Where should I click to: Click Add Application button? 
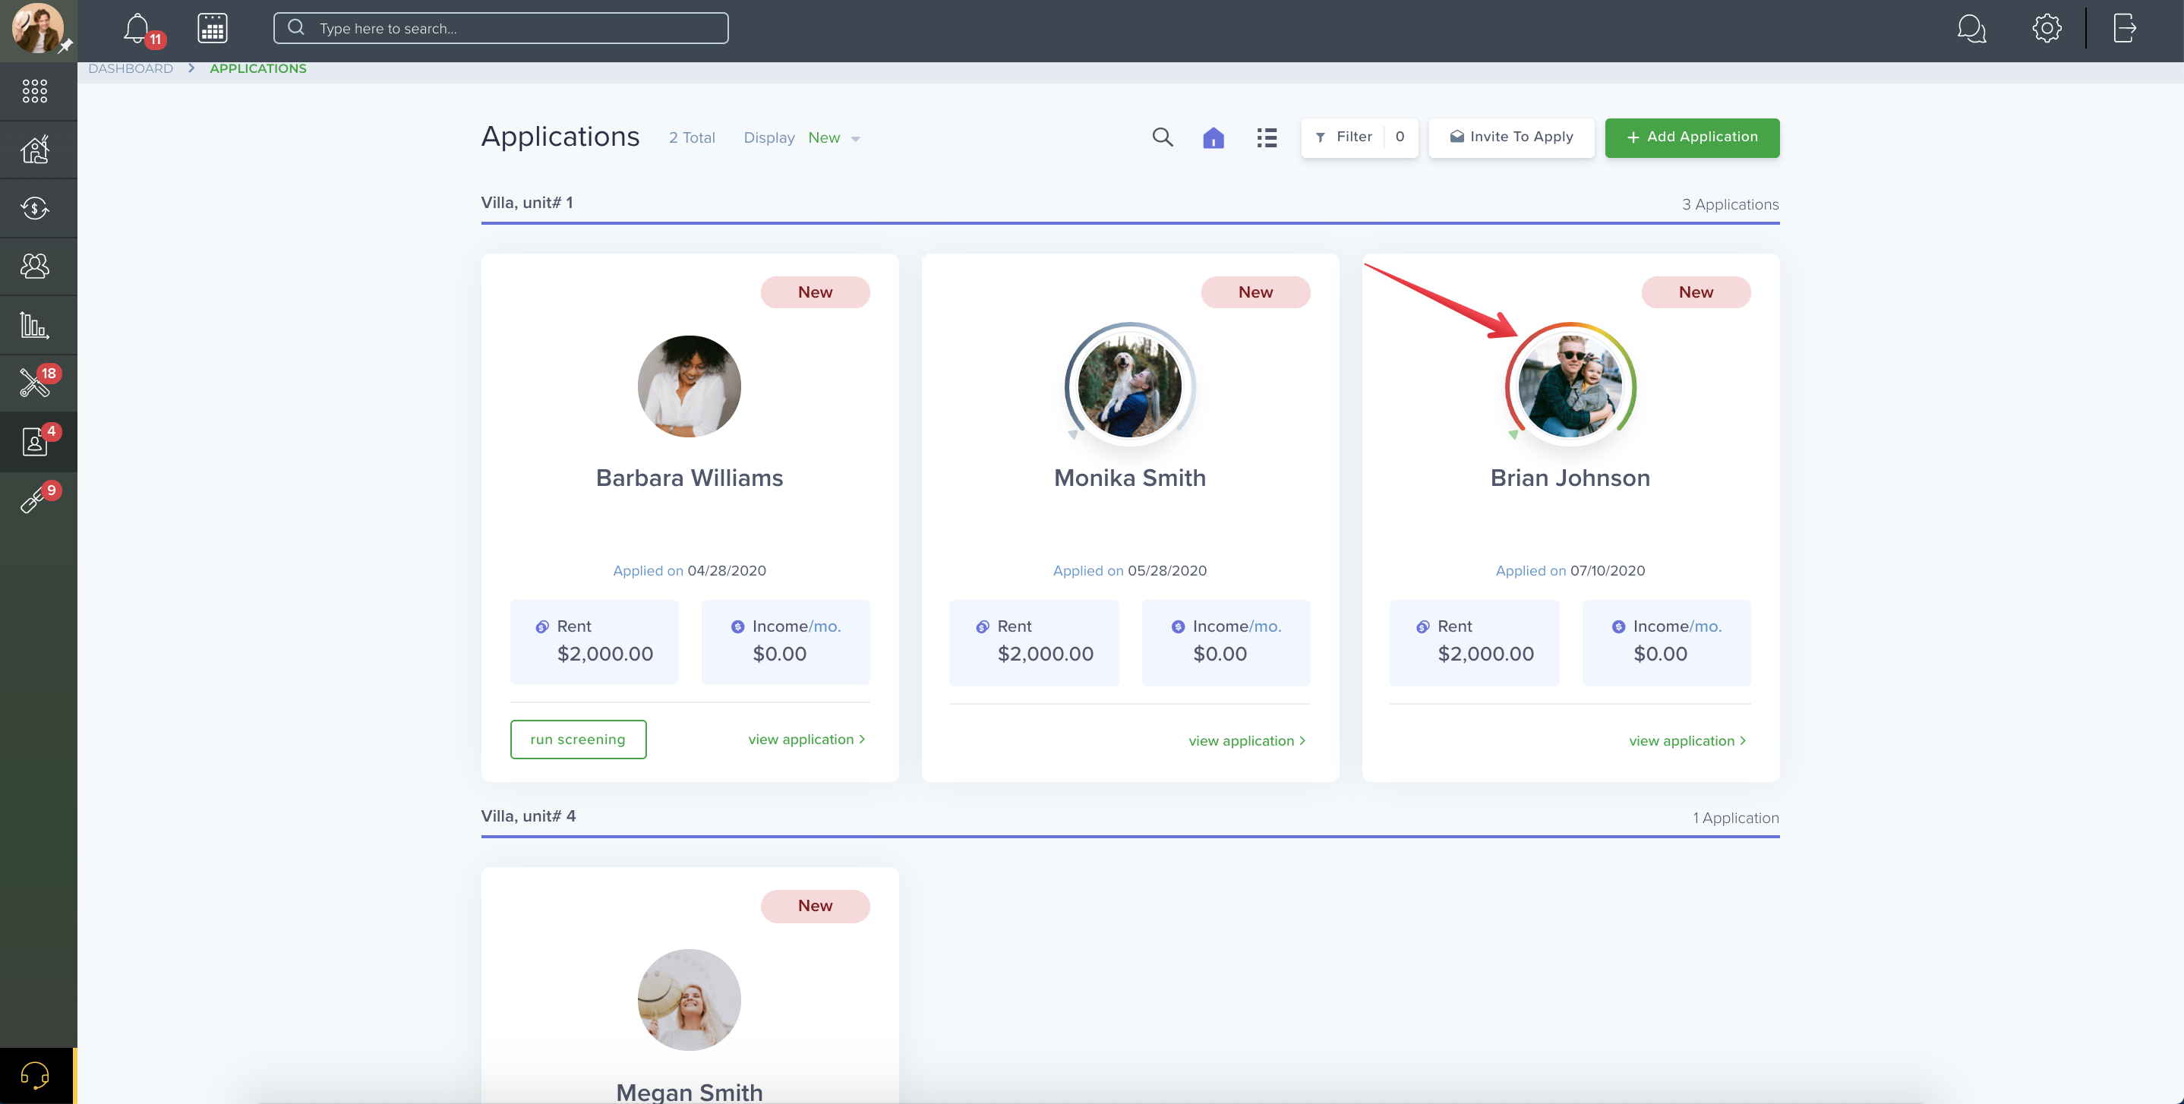[x=1691, y=137]
